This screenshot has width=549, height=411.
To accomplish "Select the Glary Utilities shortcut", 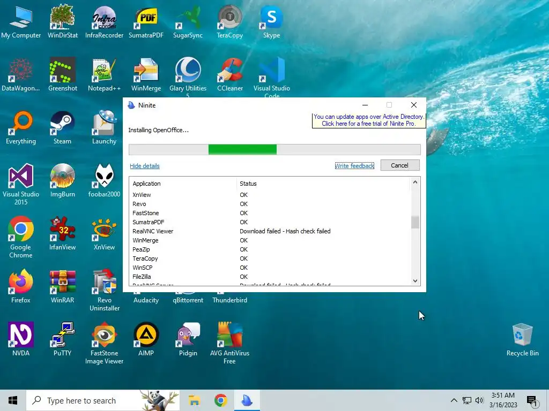I will click(x=188, y=77).
